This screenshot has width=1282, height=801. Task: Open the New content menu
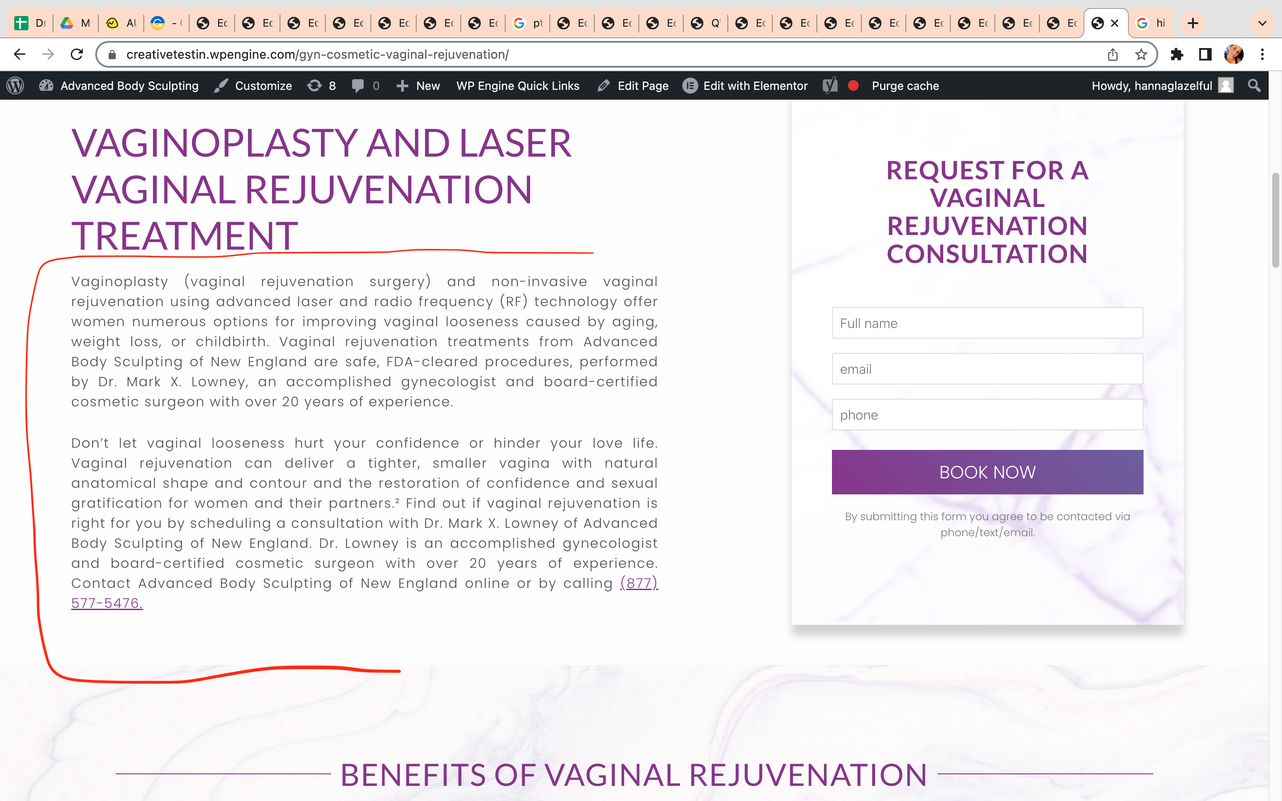coord(418,85)
